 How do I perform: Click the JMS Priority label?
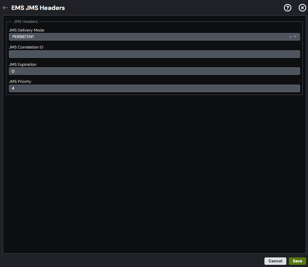point(20,82)
